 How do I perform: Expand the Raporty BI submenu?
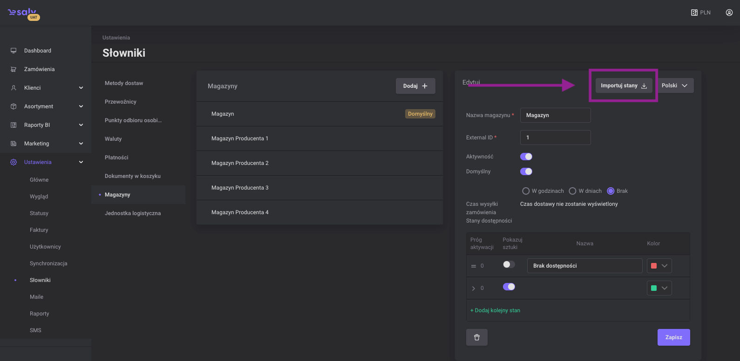pos(81,125)
